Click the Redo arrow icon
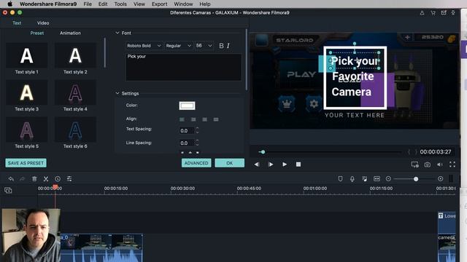 pos(23,179)
